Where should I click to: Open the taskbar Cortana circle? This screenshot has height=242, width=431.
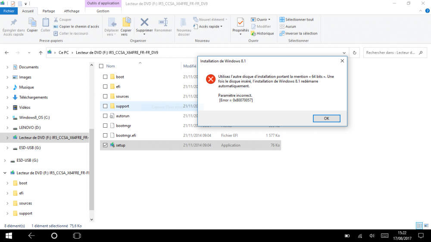54,236
